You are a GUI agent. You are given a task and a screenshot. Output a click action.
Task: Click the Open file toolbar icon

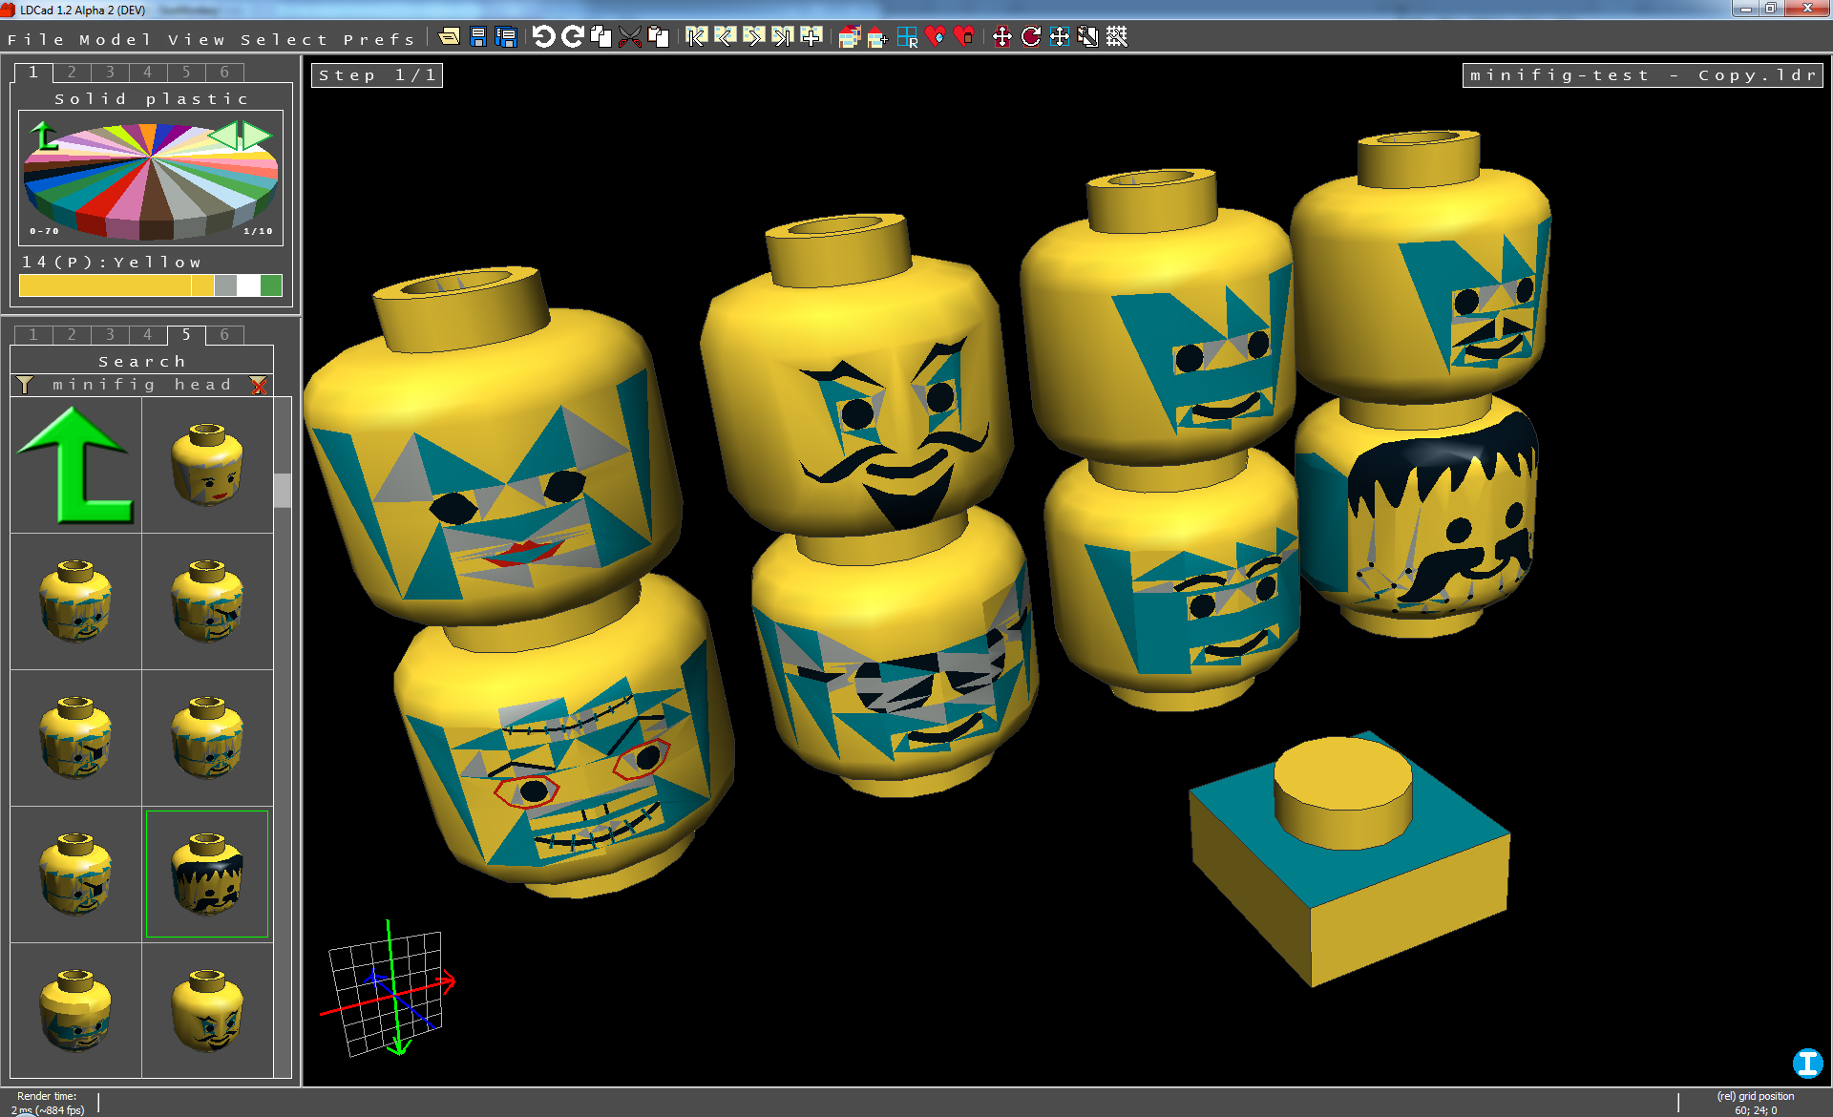(x=449, y=37)
